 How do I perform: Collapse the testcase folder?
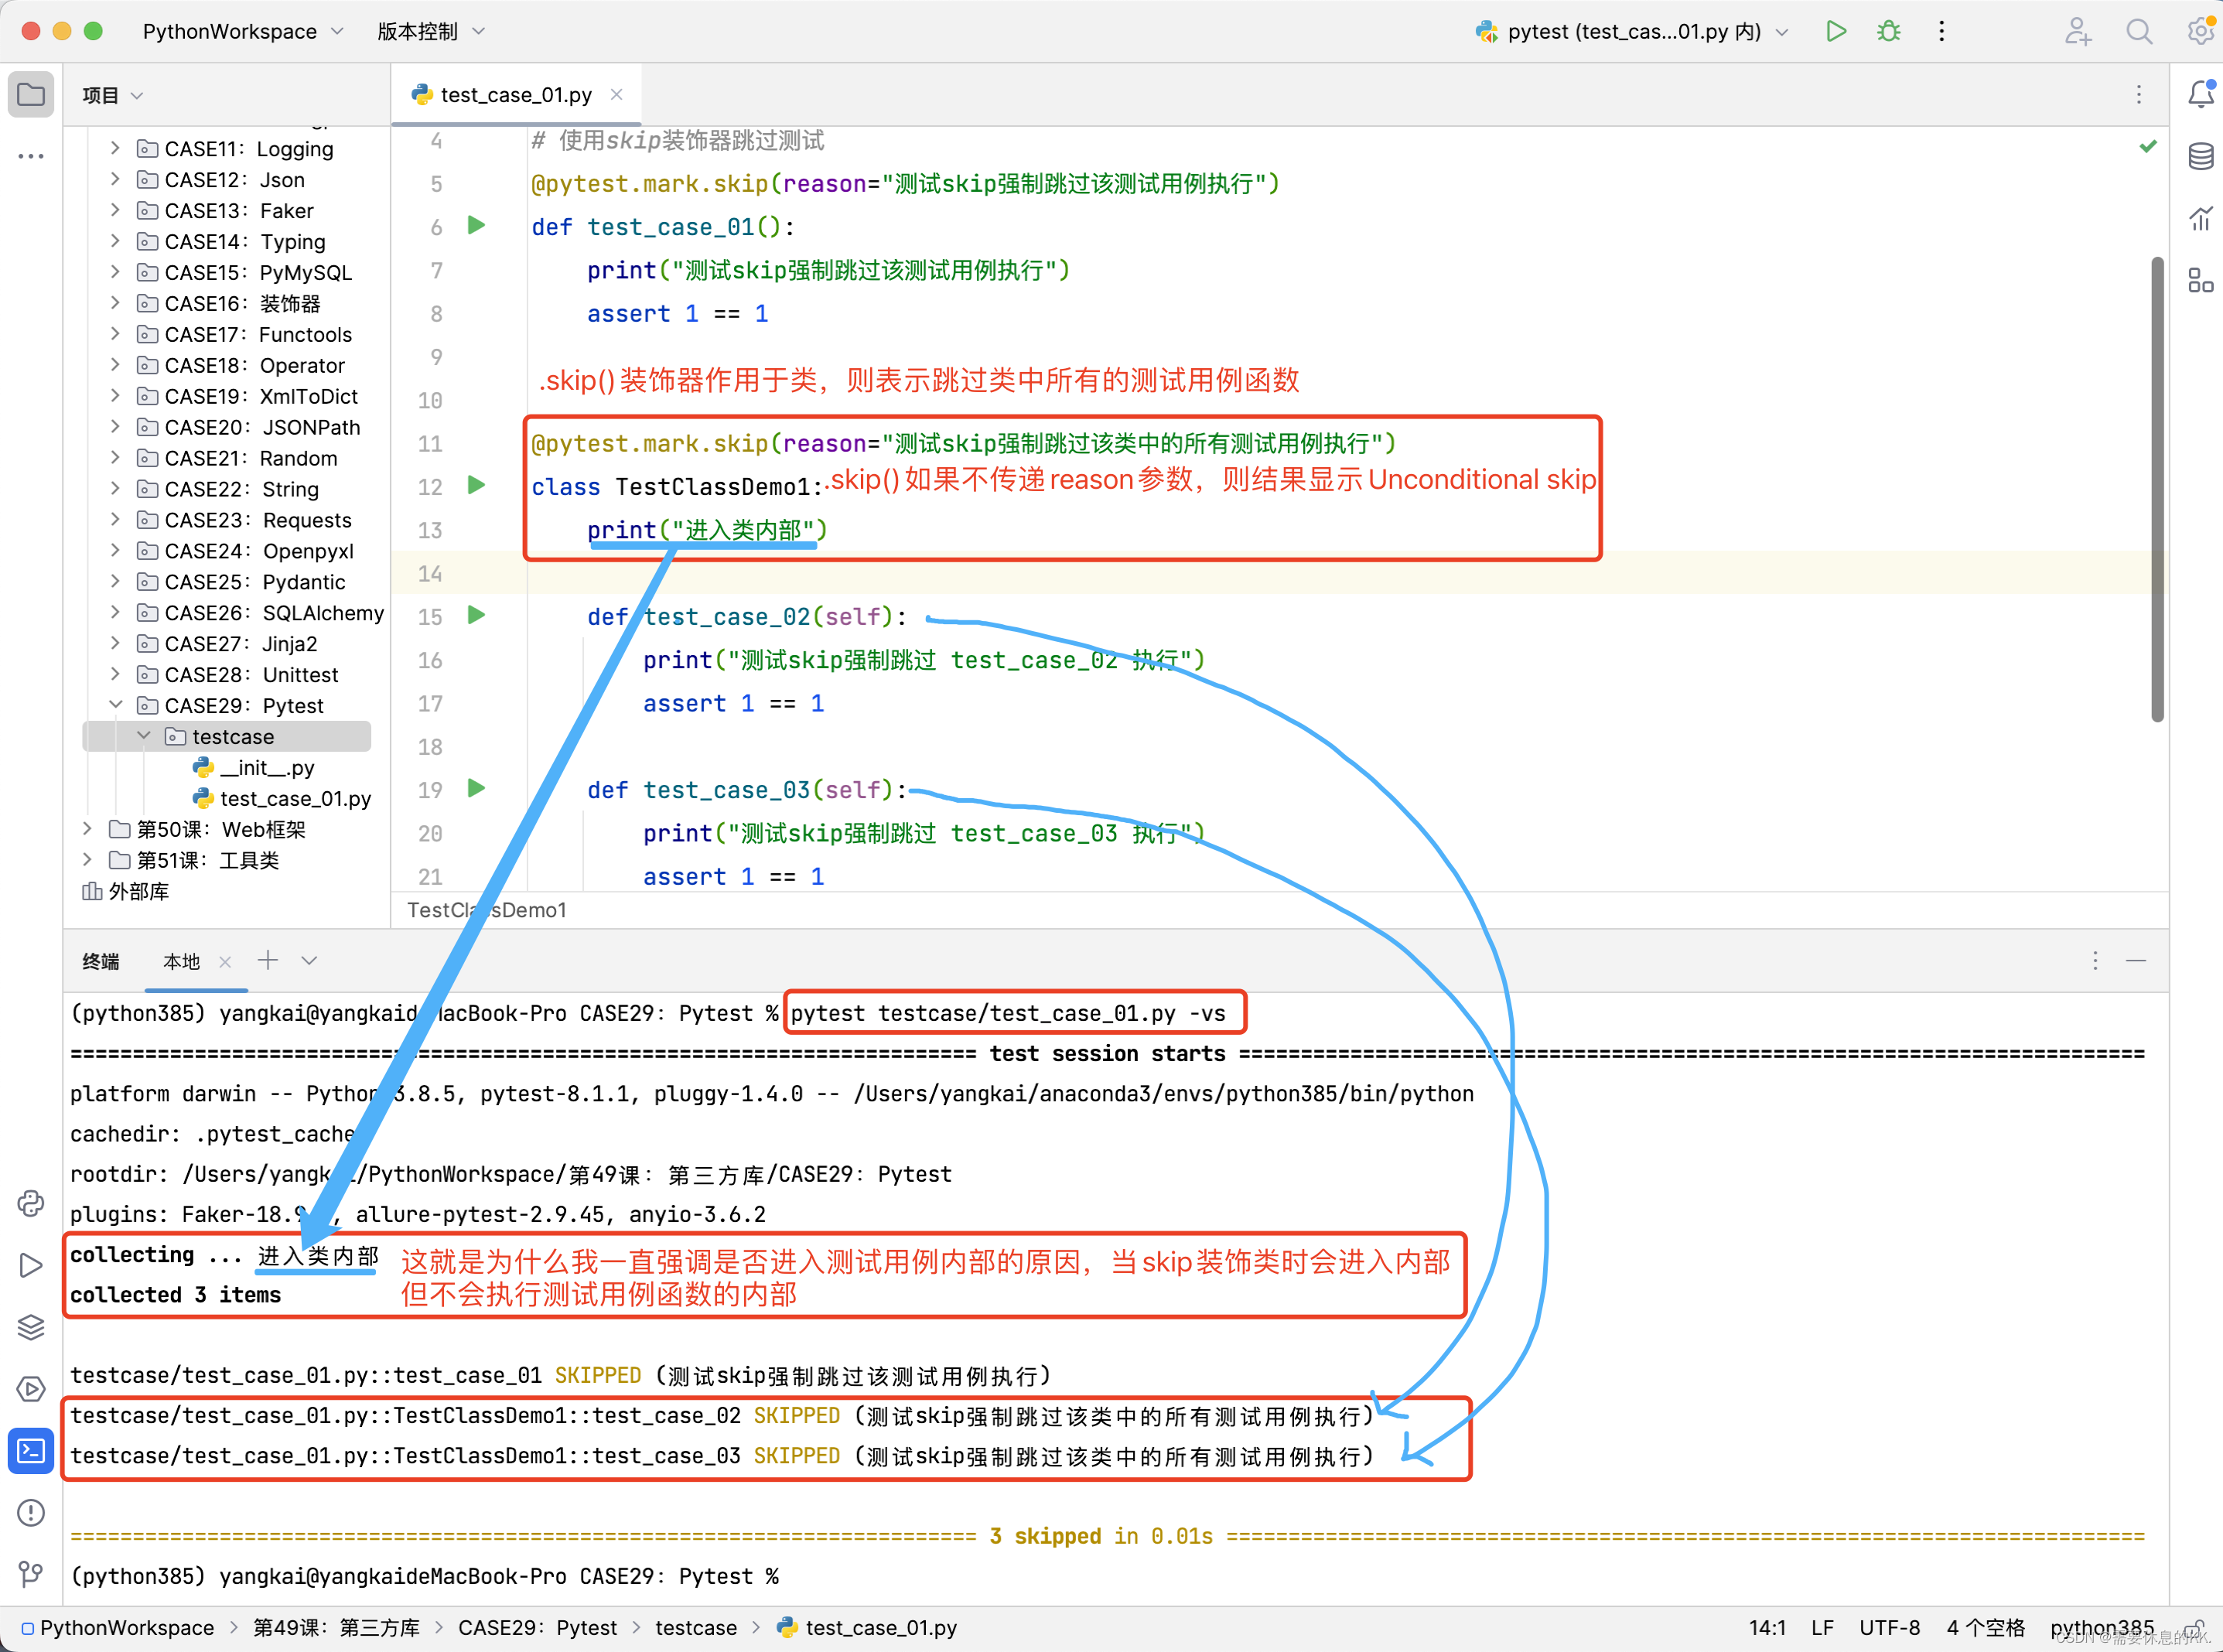point(143,736)
